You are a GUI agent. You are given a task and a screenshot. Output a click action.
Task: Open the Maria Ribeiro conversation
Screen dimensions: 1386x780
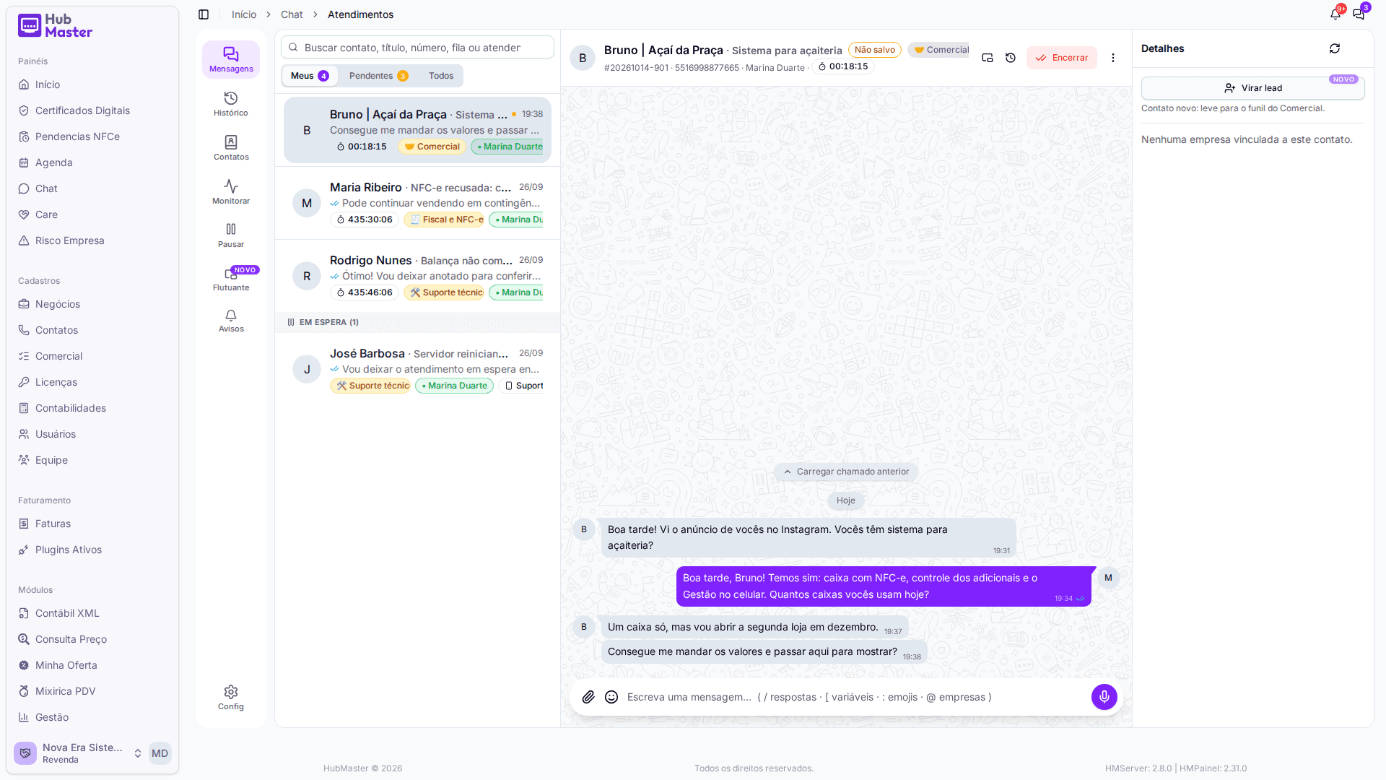click(417, 203)
